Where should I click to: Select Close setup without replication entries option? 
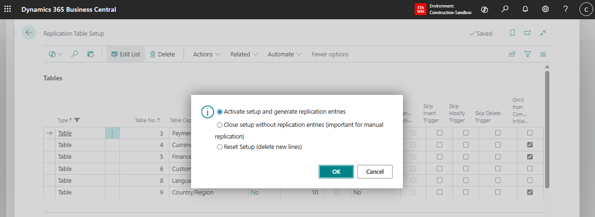[220, 125]
